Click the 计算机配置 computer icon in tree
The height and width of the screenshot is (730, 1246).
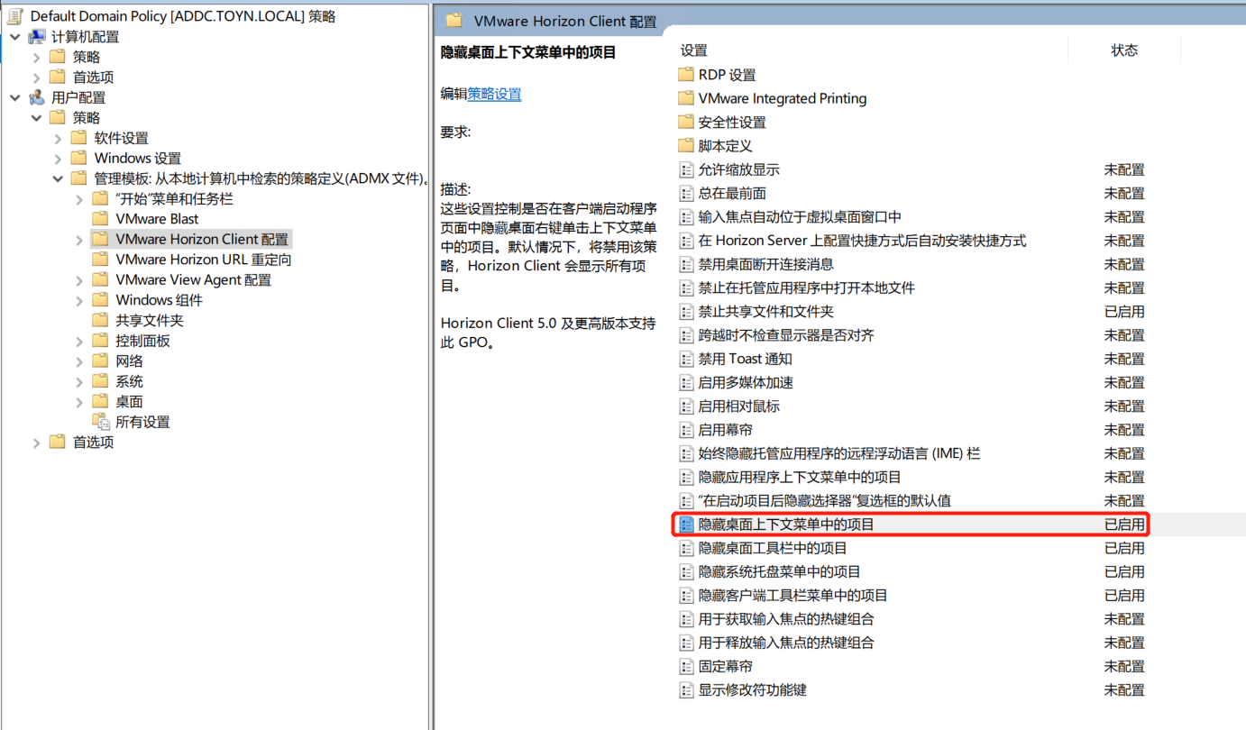[x=37, y=36]
